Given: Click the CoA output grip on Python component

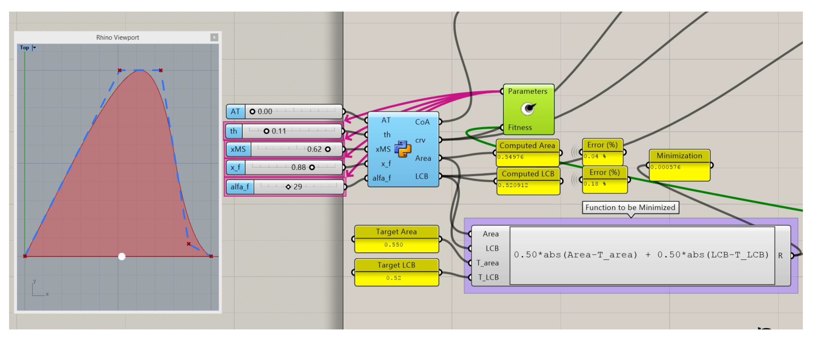Looking at the screenshot, I should [440, 122].
